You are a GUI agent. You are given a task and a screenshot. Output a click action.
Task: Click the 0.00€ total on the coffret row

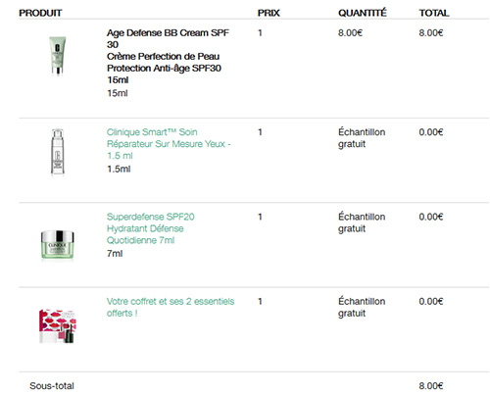pos(431,301)
